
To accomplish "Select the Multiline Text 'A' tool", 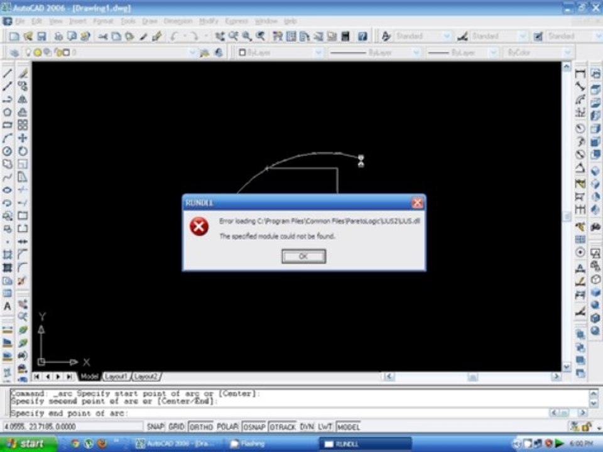I will coord(8,306).
